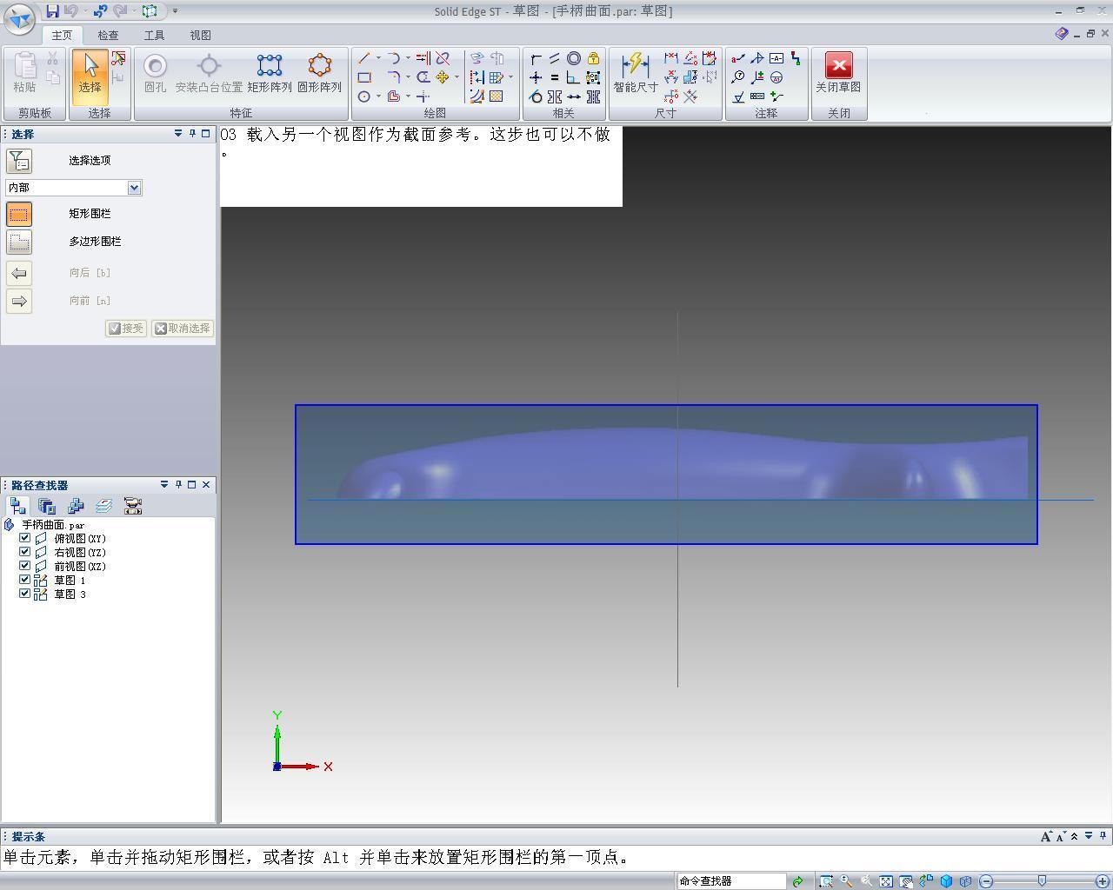Image resolution: width=1113 pixels, height=890 pixels.
Task: Toggle visibility checkbox for 草图 1
Action: [25, 580]
